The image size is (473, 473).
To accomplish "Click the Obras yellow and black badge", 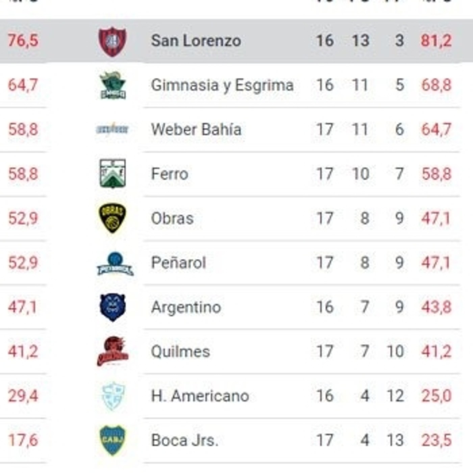I will 113,218.
